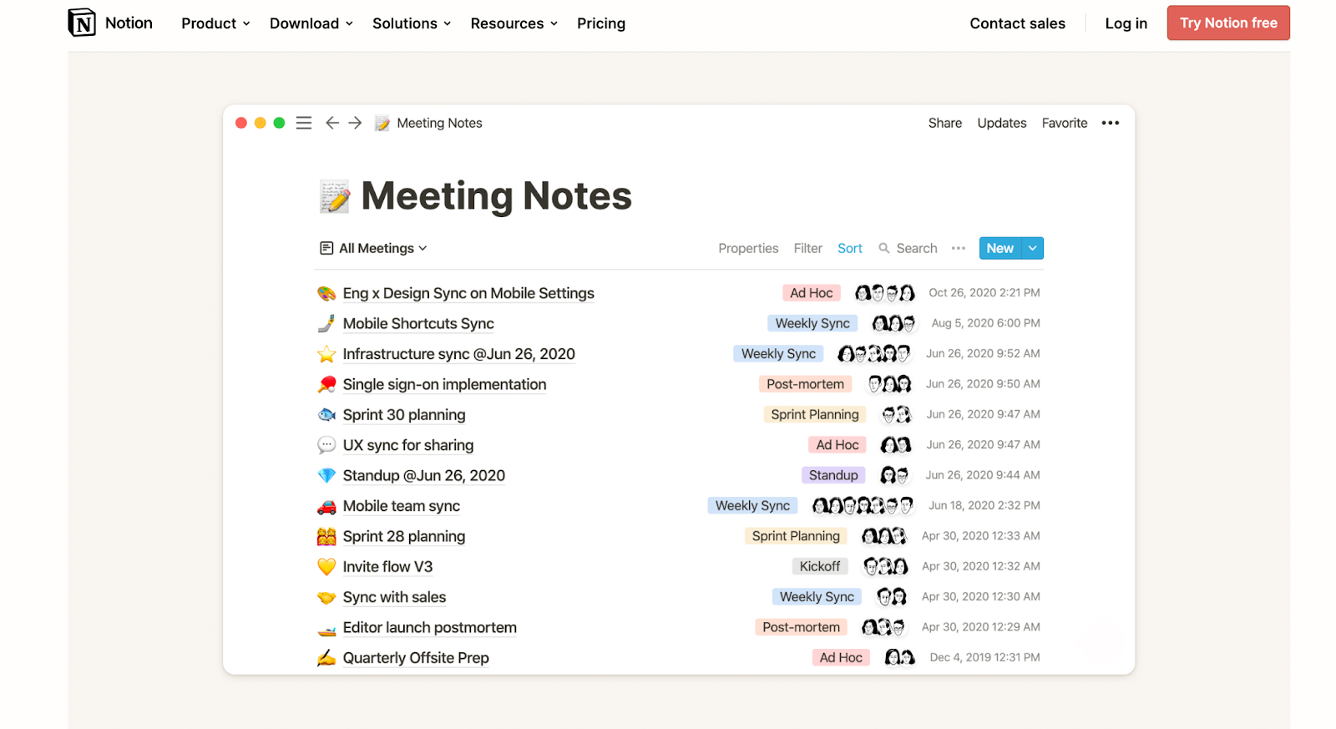Click the magnifier Search icon

884,248
